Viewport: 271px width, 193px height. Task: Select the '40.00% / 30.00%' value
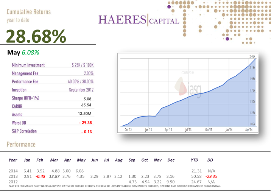81,82
